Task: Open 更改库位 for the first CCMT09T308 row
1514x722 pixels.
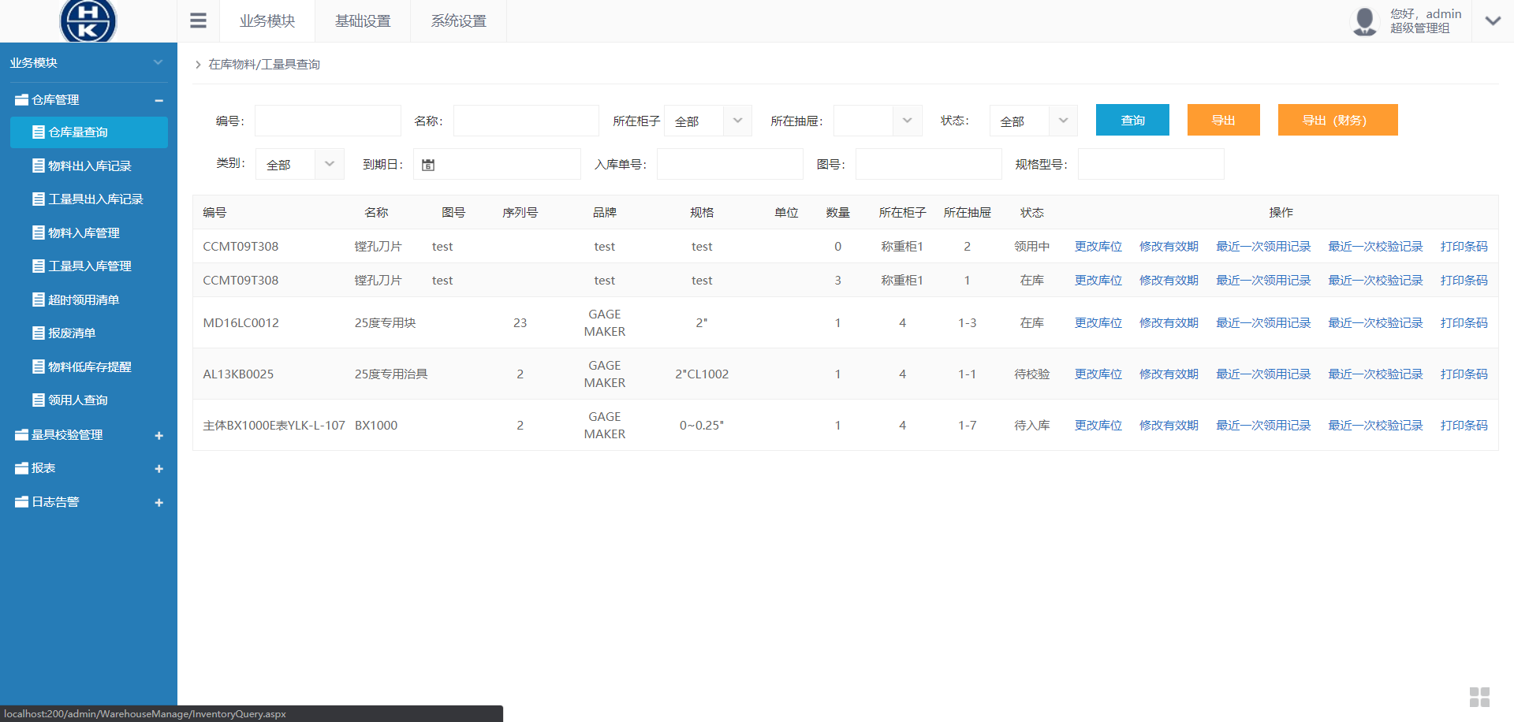Action: point(1097,246)
